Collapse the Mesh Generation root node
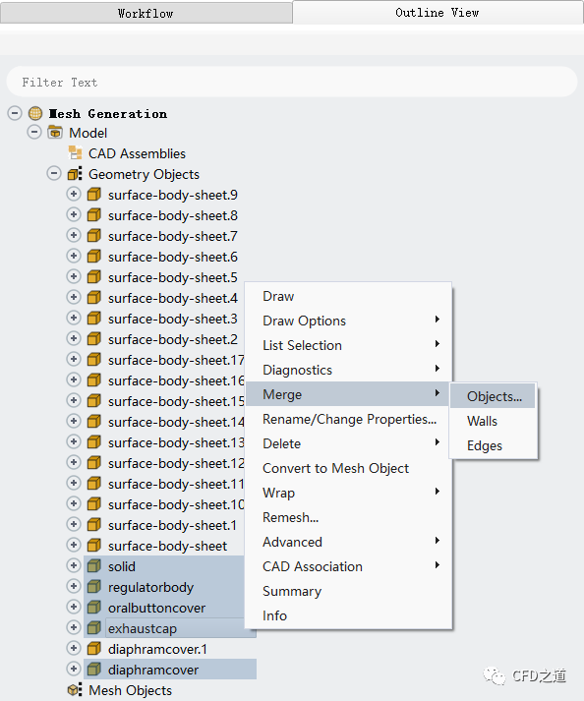 tap(15, 113)
